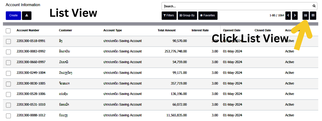322x121 pixels.
Task: Click total amount 66,072.00
Action: pyautogui.click(x=180, y=105)
